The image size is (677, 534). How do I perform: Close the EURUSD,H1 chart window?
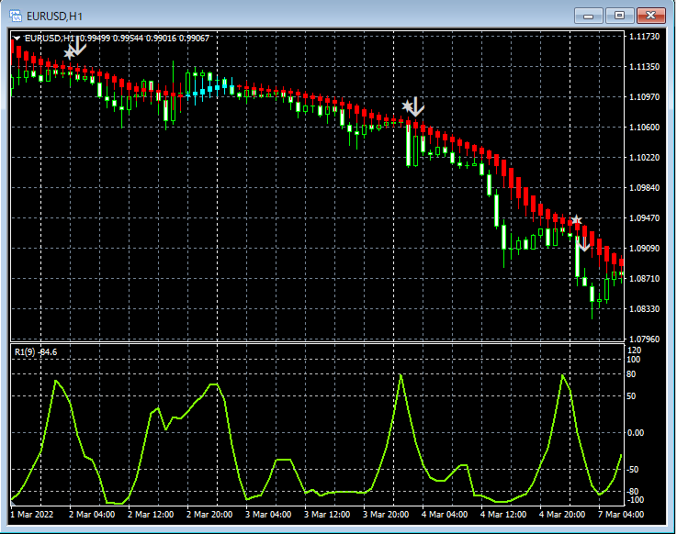650,16
